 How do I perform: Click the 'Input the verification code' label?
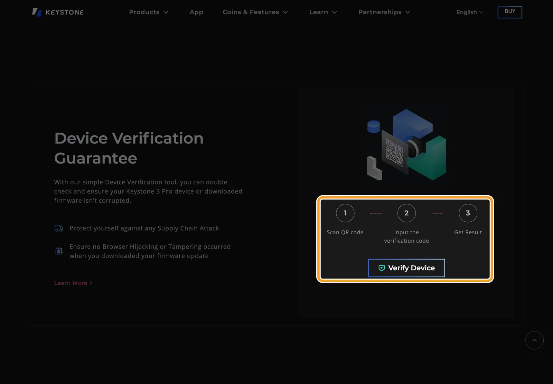[406, 236]
